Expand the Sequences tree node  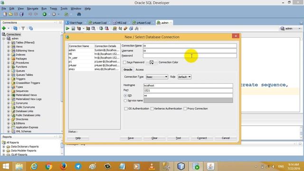click(x=9, y=91)
